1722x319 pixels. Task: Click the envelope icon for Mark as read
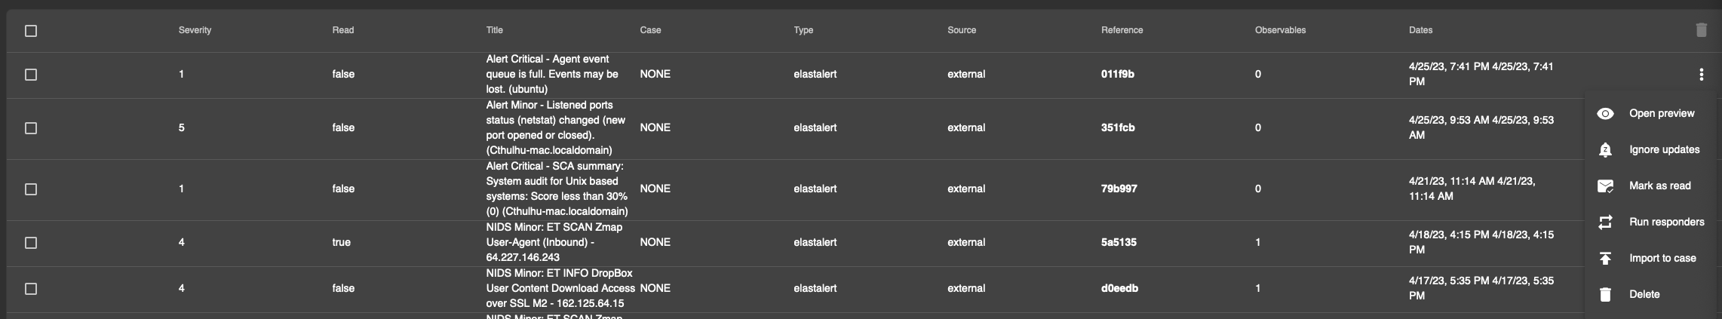[1605, 186]
